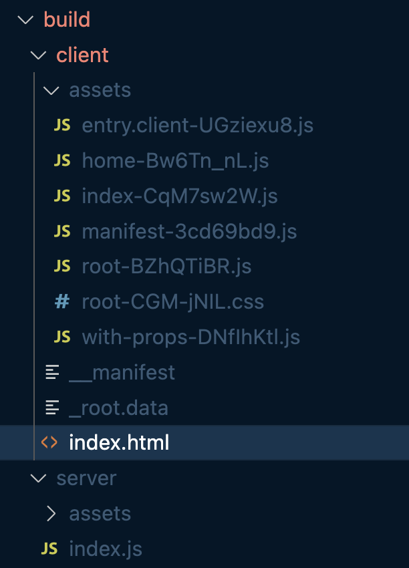Select the _root.data file

(117, 408)
